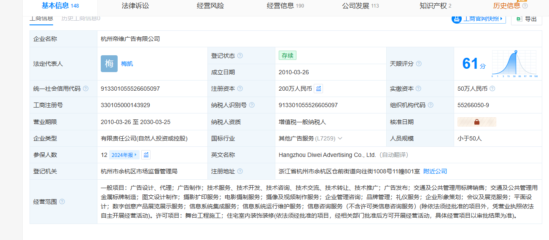Expand the 工商官网快照 dropdown arrow
The height and width of the screenshot is (240, 549).
click(501, 19)
